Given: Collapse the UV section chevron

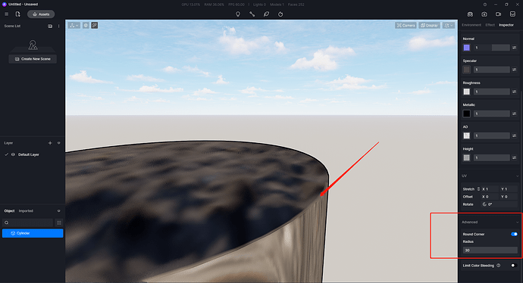Looking at the screenshot, I should click(x=518, y=176).
